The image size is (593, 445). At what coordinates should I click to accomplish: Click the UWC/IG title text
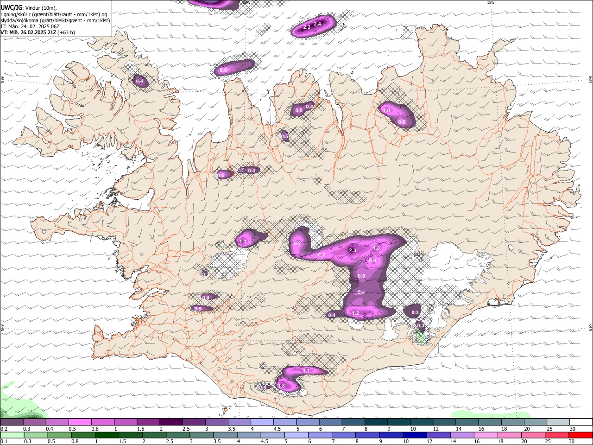11,7
